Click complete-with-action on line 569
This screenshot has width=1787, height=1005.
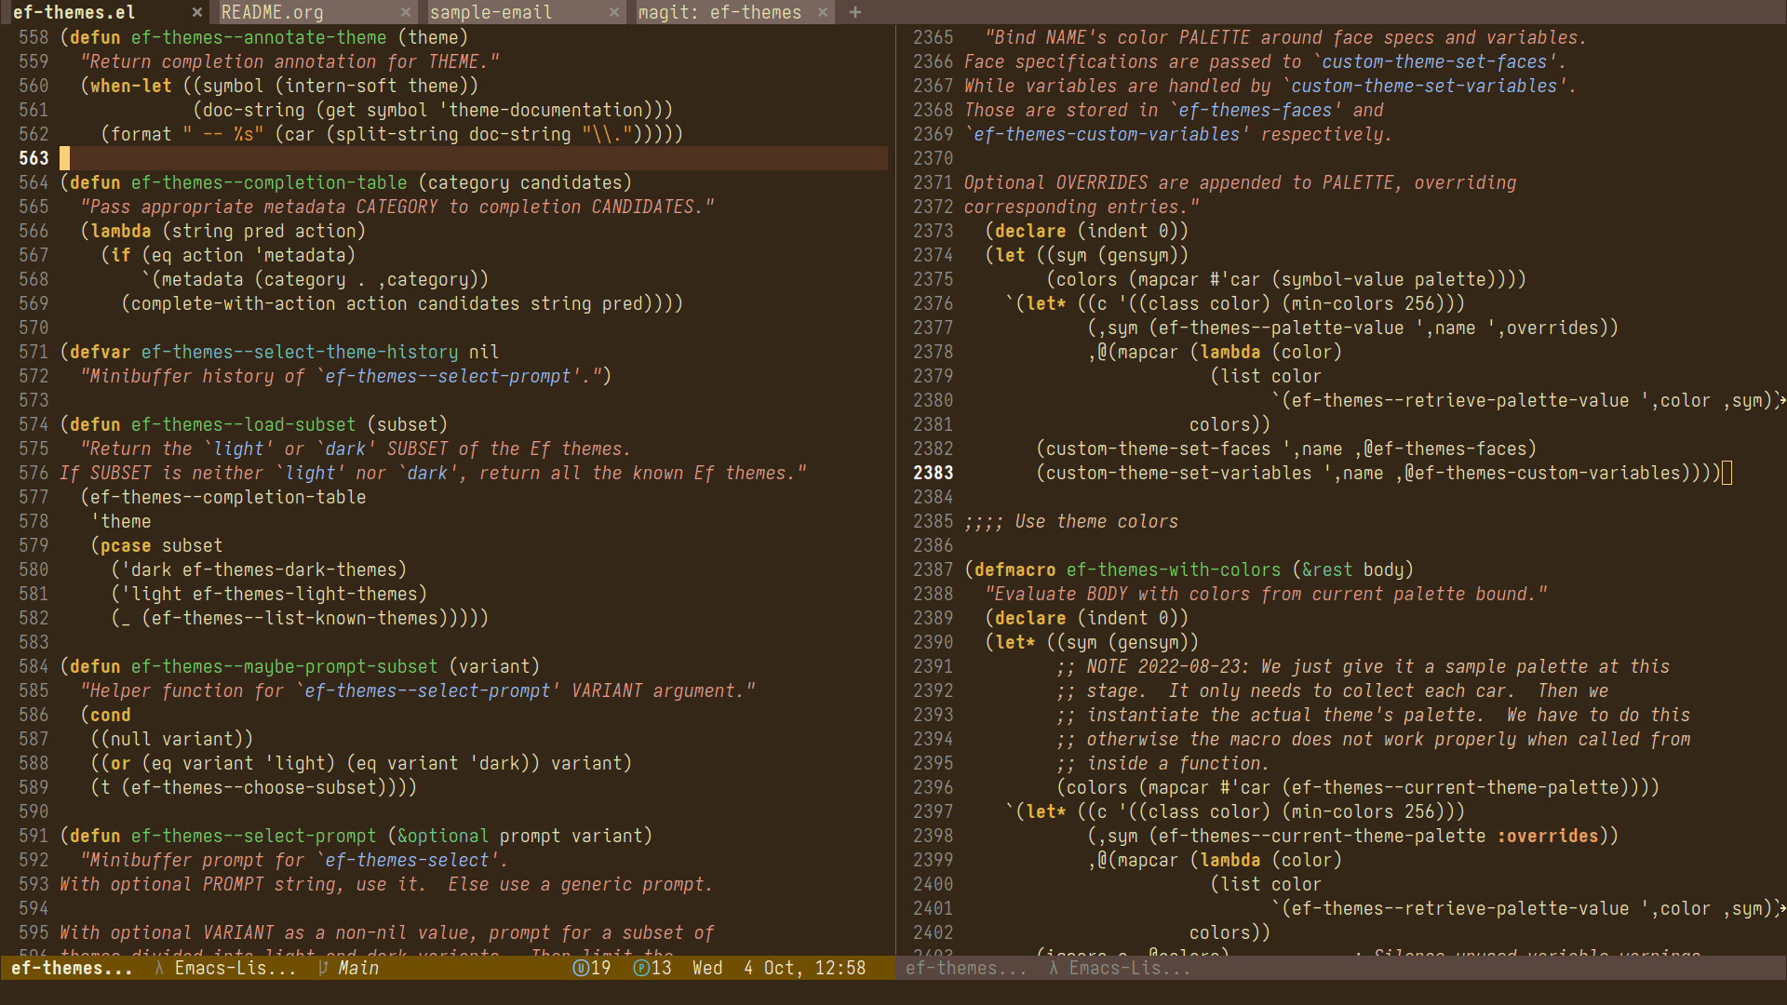(233, 303)
